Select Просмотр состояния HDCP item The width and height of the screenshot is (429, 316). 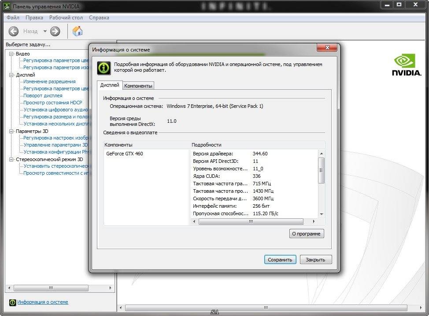pyautogui.click(x=53, y=103)
